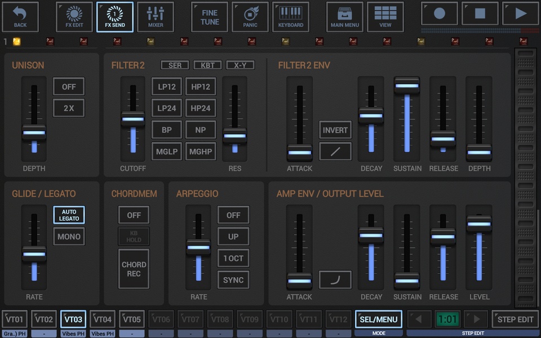Open the Mixer
Viewport: 541px width, 338px height.
point(156,17)
